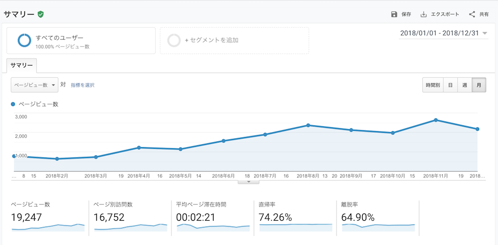Open the ページビュー数 metric dropdown
This screenshot has height=245, width=498.
tap(35, 85)
